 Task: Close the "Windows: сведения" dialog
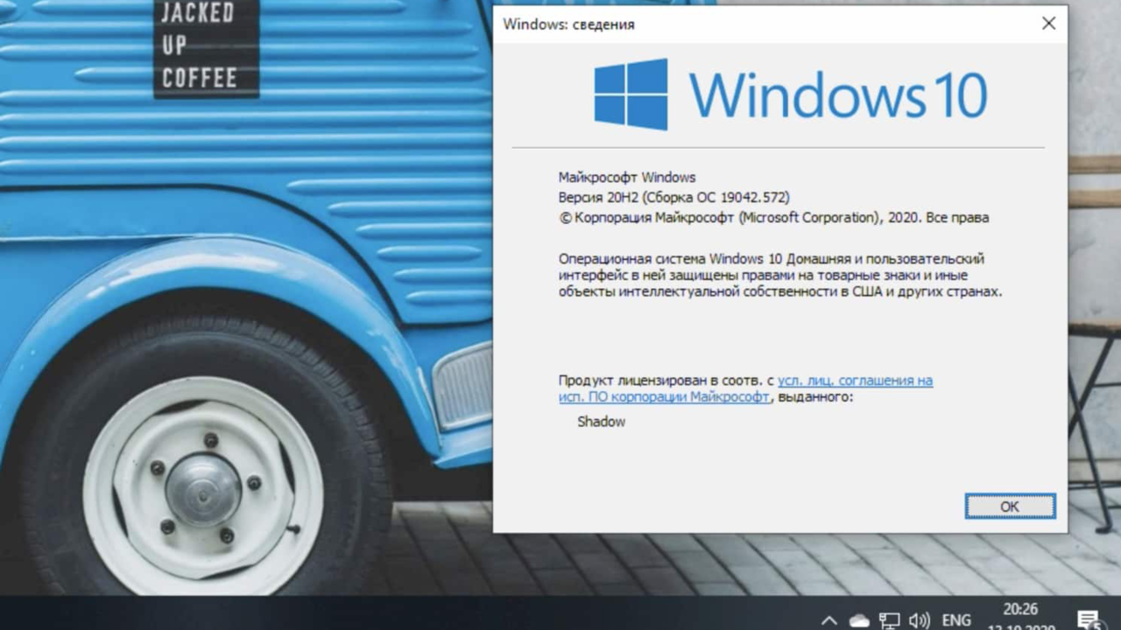1048,24
